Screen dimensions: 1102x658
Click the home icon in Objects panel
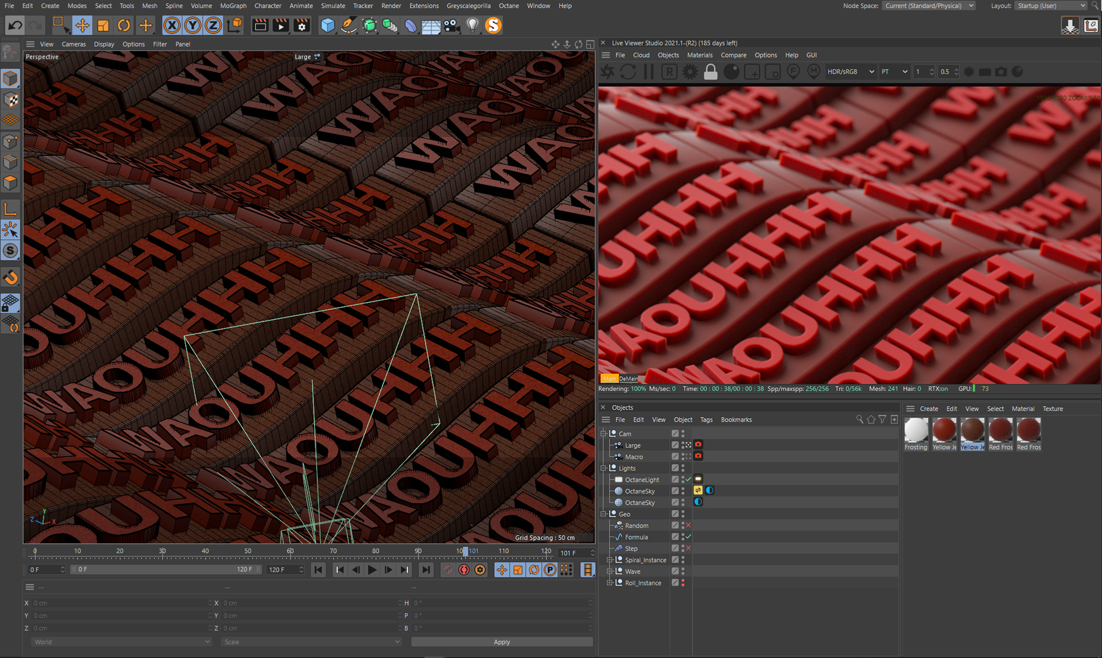[x=871, y=419]
